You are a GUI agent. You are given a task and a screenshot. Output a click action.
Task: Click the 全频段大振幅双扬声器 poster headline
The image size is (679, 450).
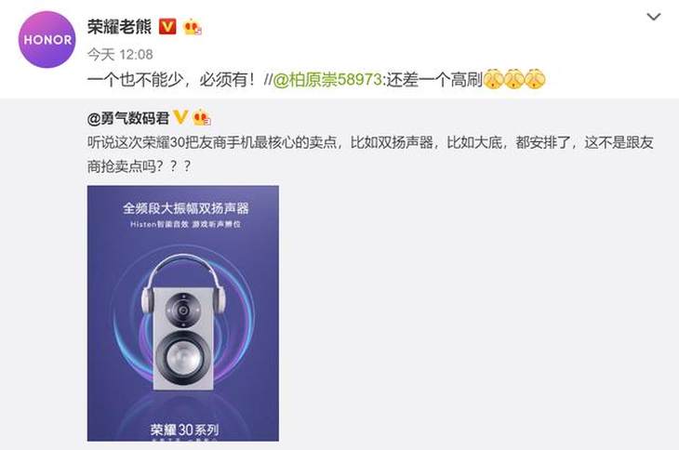coord(186,208)
